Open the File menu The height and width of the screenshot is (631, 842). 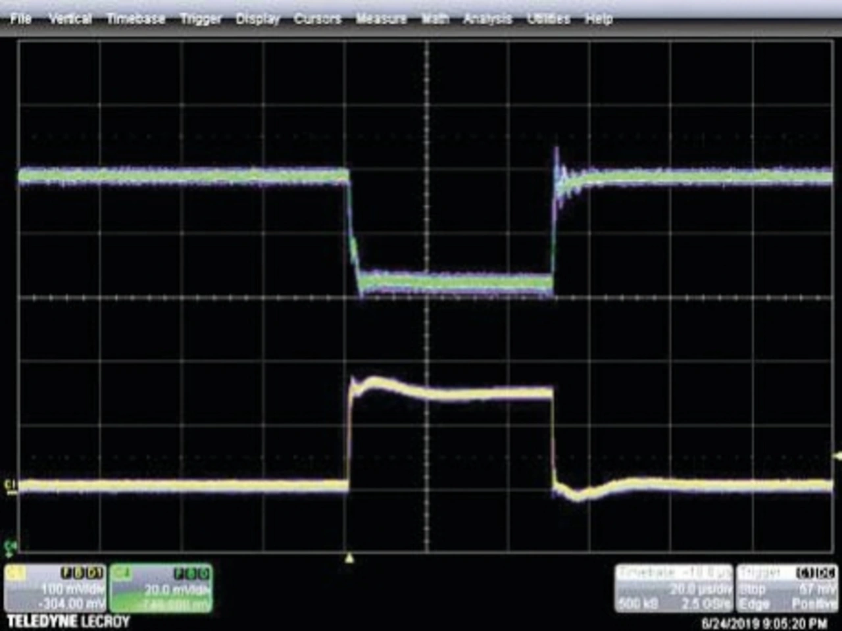[20, 19]
